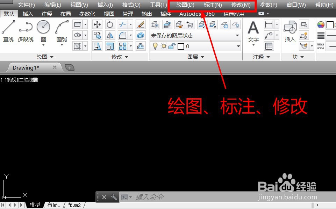Image resolution: width=336 pixels, height=209 pixels.
Task: Activate the Rotate tool
Action: point(110,24)
